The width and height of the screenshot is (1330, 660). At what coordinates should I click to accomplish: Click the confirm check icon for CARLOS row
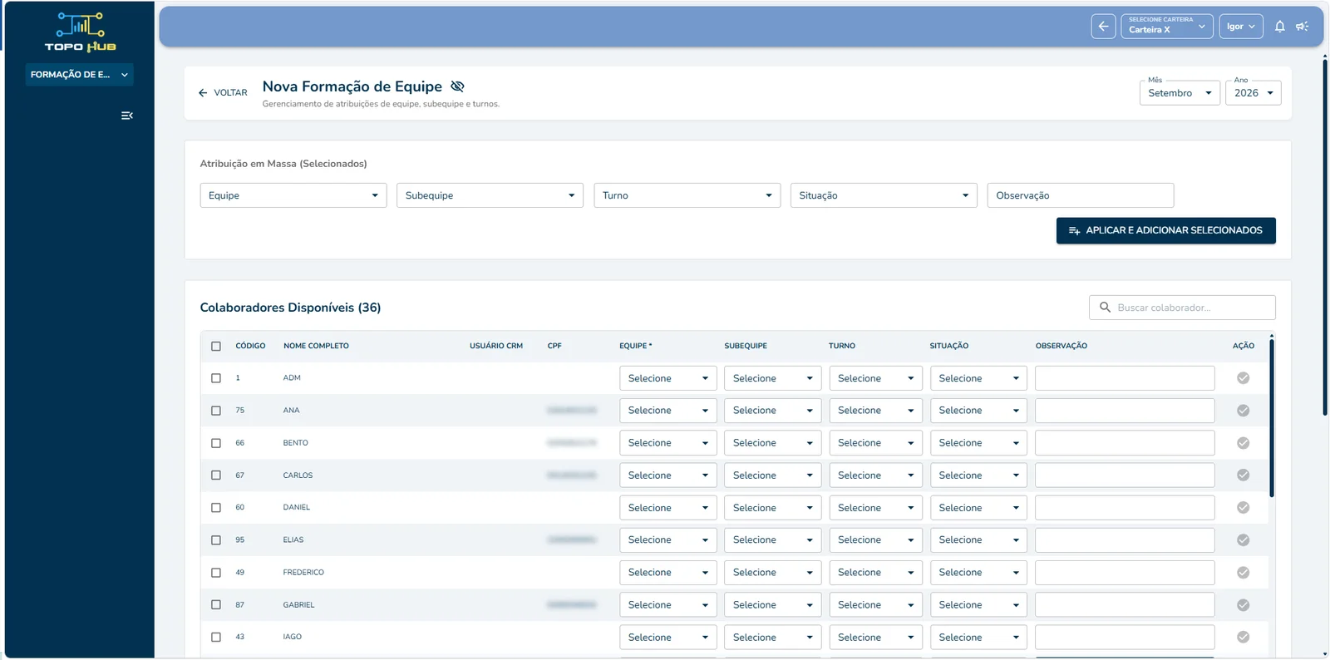[x=1243, y=475]
